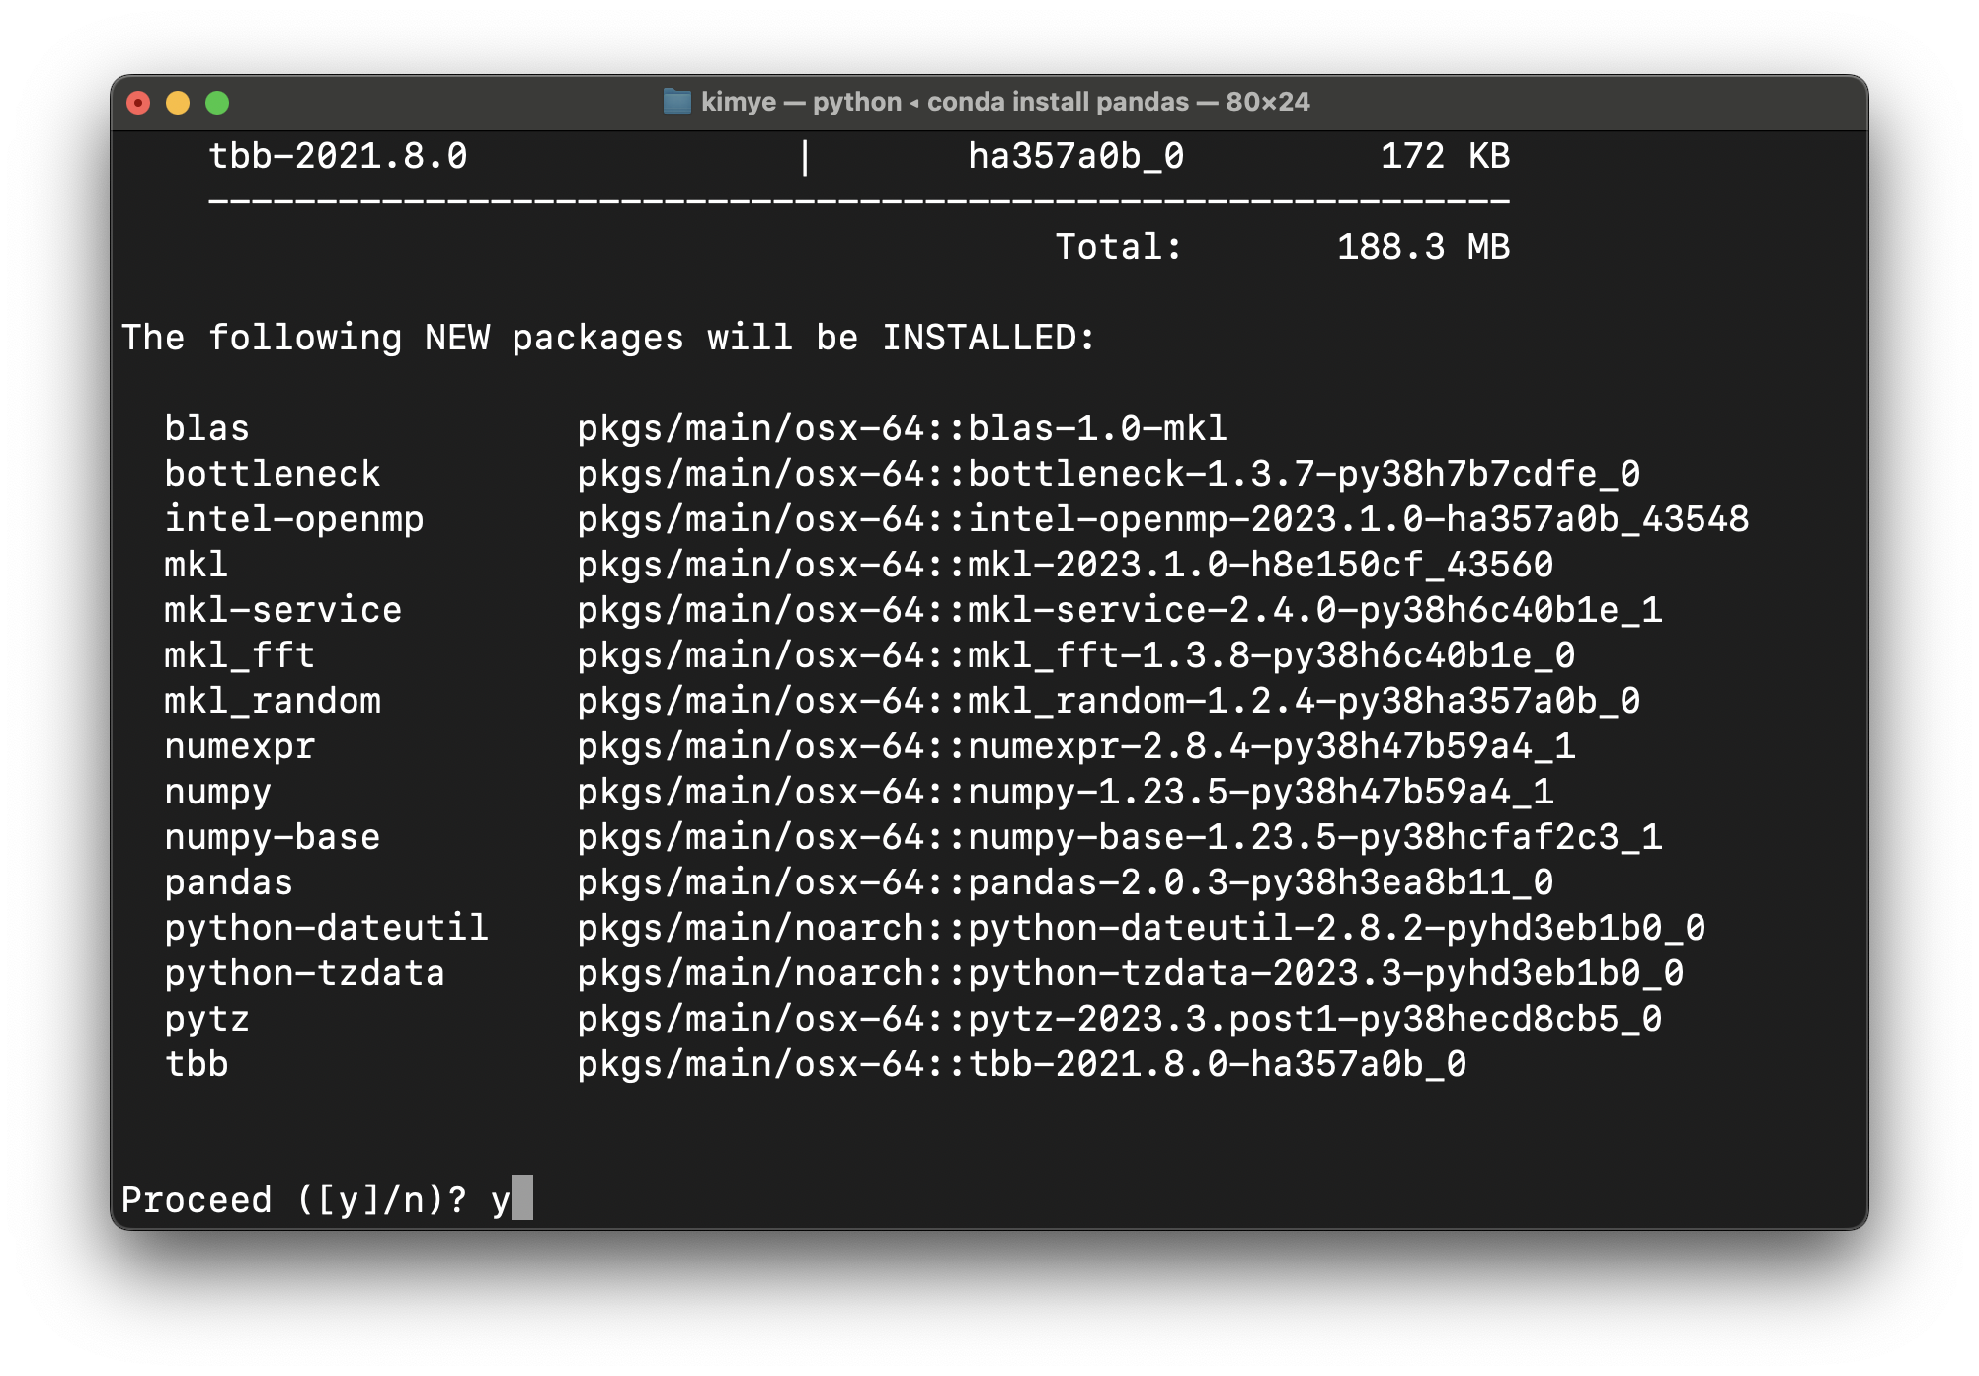This screenshot has height=1376, width=1979.
Task: Minimize the terminal using yellow button
Action: pyautogui.click(x=178, y=103)
